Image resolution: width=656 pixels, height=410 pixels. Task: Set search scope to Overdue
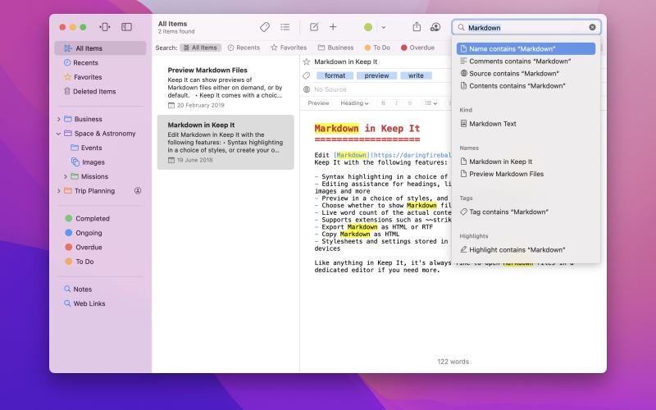click(x=417, y=48)
